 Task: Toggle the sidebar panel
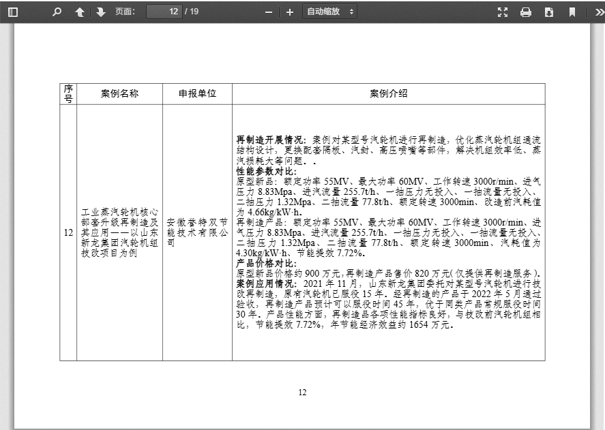(12, 12)
